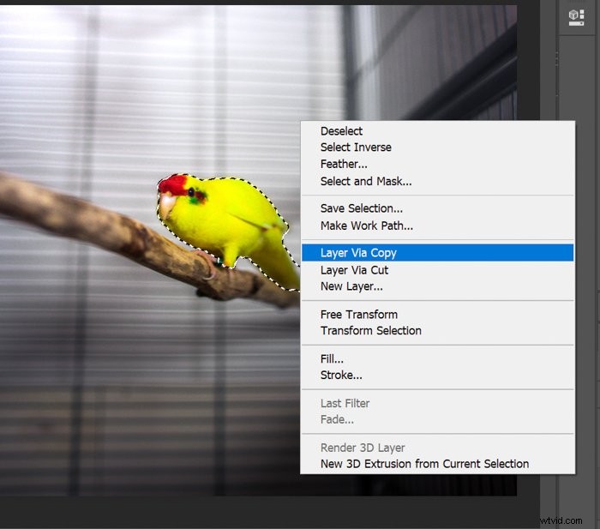Choose Deselect from the context menu
Viewport: 600px width, 529px height.
click(x=437, y=131)
